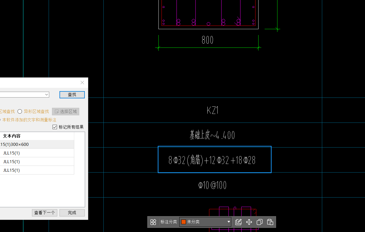
Task: Click the orange 未分类 color swatch
Action: tap(183, 222)
